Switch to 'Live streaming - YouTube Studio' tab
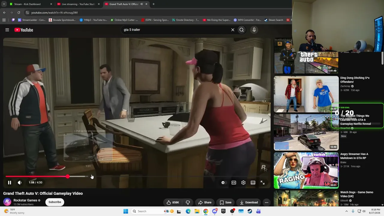The height and width of the screenshot is (216, 384). click(79, 4)
